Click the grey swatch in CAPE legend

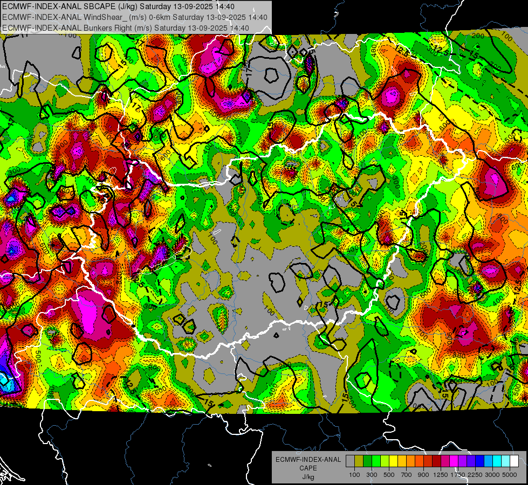click(x=350, y=461)
